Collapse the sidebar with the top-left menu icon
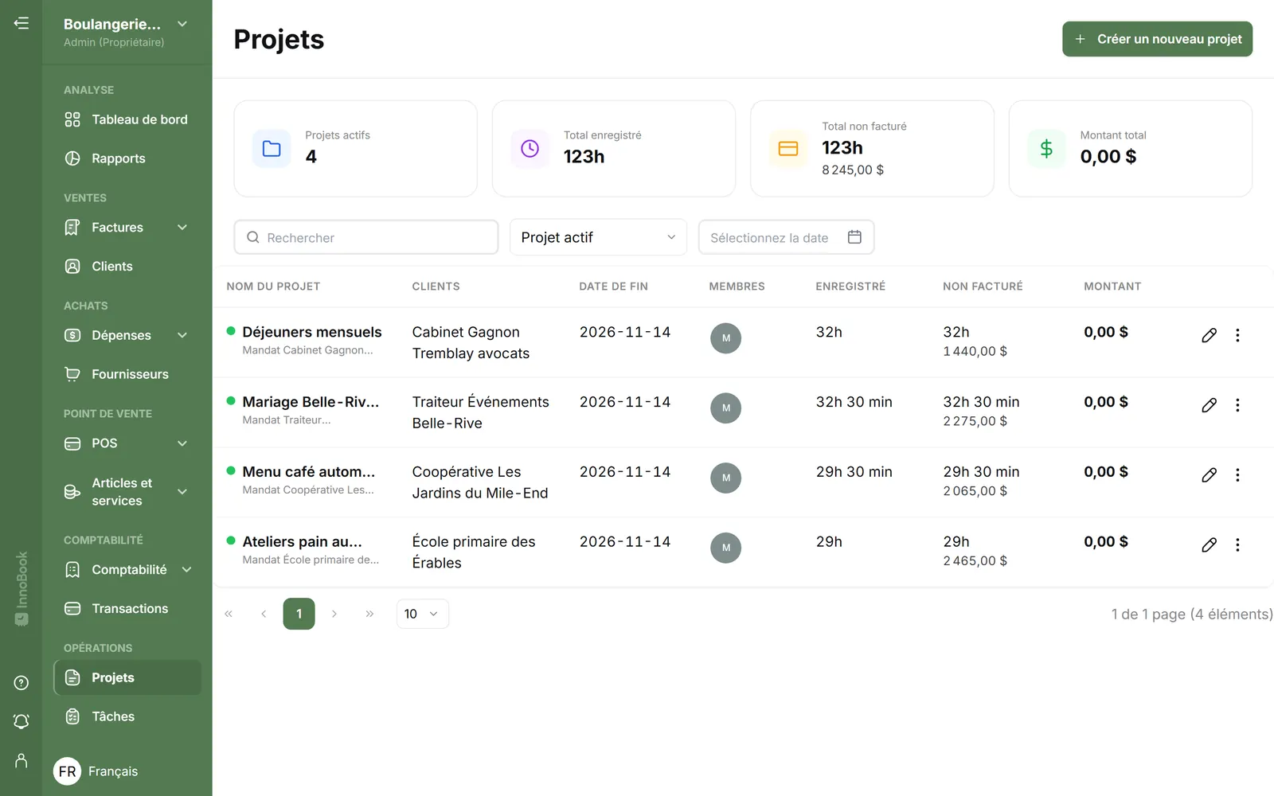This screenshot has height=796, width=1274. 21,23
